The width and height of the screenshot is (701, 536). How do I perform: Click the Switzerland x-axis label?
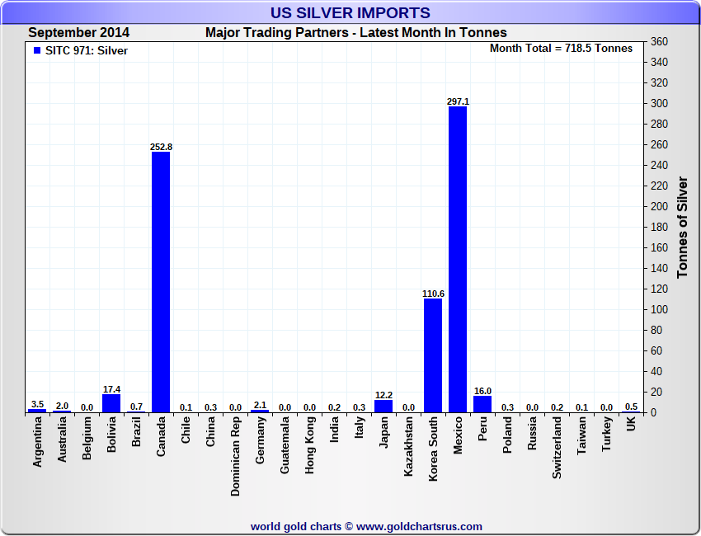click(557, 447)
